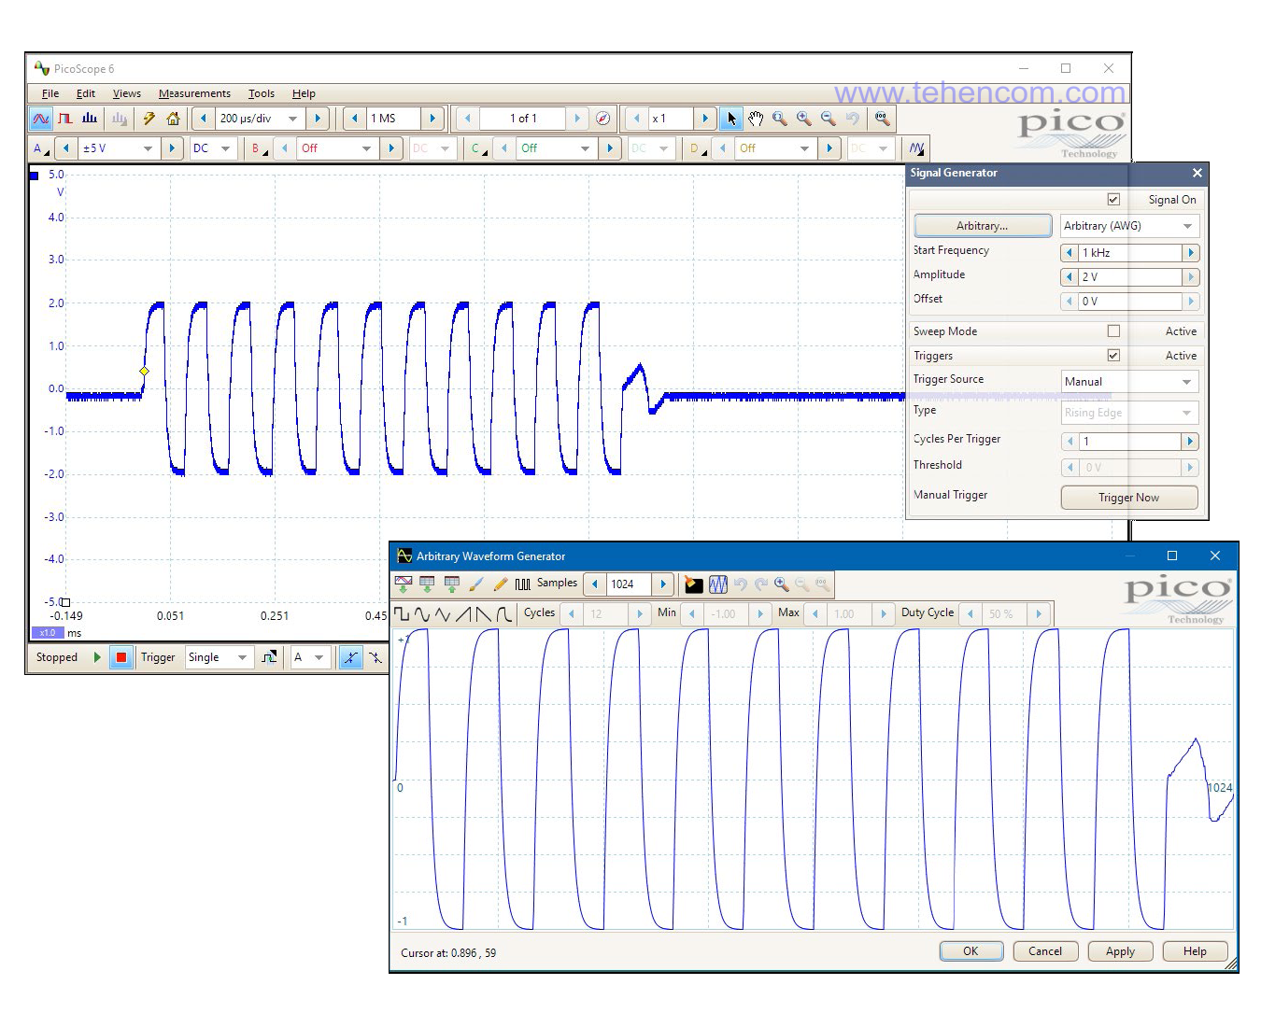Start capture with green play button
Screen dimensions: 1261x1027
[x=97, y=657]
